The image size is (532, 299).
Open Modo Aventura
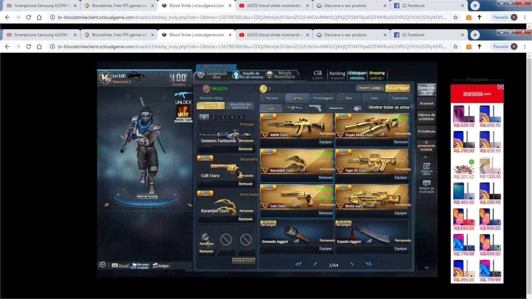(280, 75)
